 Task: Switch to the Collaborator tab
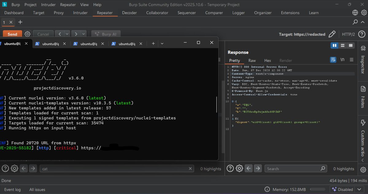click(157, 13)
